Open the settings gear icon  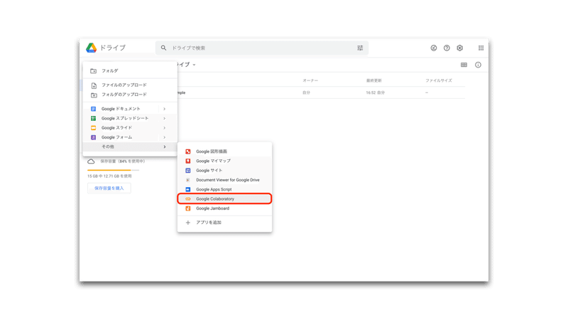click(x=459, y=48)
